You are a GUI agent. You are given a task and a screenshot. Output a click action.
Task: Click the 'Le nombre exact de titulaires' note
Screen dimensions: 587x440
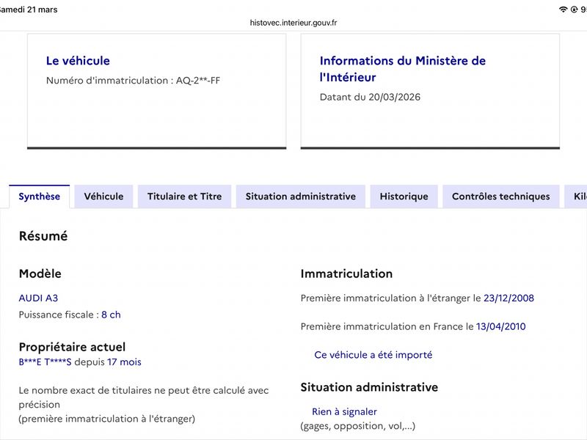pyautogui.click(x=144, y=405)
